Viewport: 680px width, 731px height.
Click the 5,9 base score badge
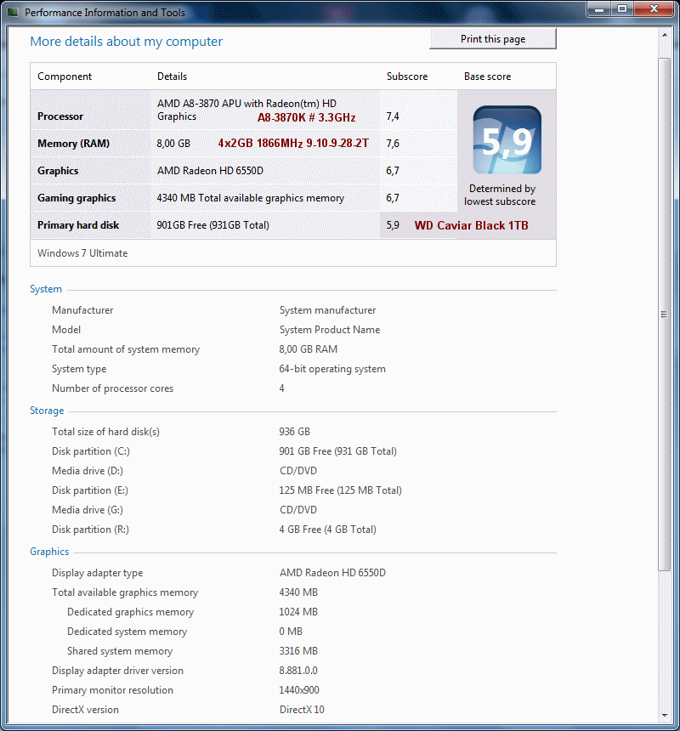click(507, 140)
